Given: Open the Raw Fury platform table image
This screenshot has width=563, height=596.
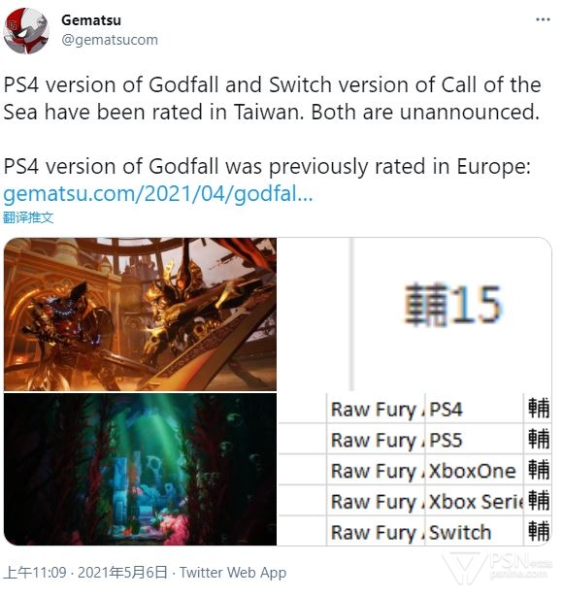Looking at the screenshot, I should tap(414, 470).
